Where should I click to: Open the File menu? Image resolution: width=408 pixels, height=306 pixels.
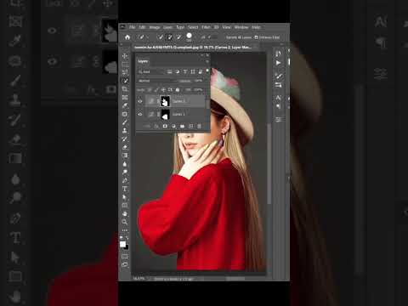point(133,27)
